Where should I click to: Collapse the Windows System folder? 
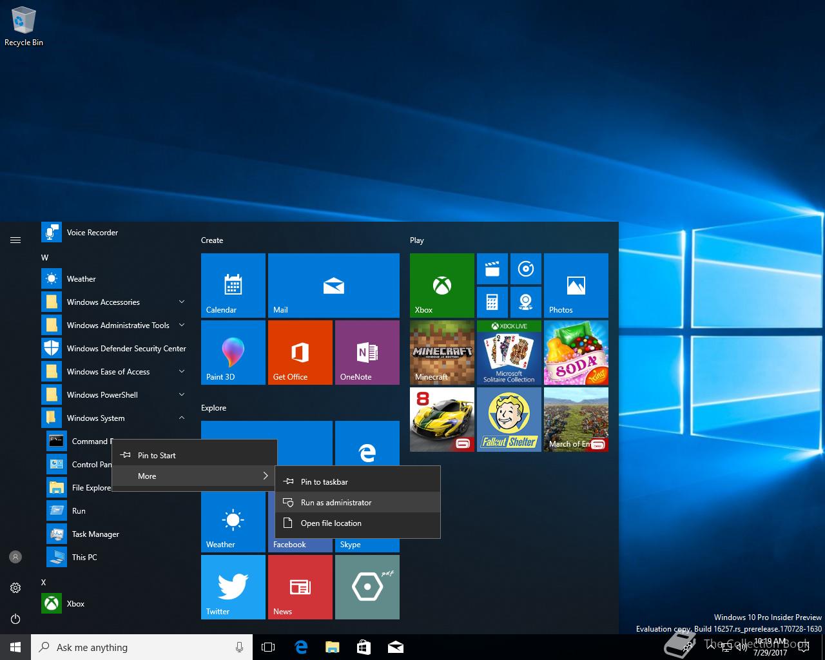pyautogui.click(x=114, y=418)
